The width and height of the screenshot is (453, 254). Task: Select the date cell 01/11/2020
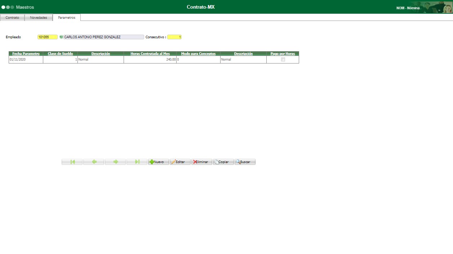coord(26,60)
